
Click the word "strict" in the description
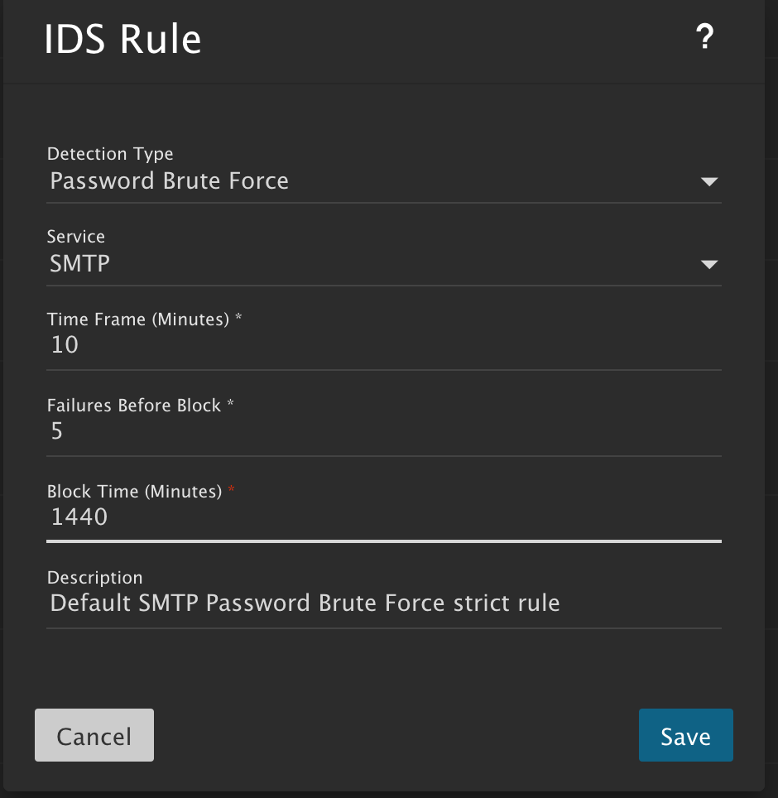pyautogui.click(x=483, y=603)
